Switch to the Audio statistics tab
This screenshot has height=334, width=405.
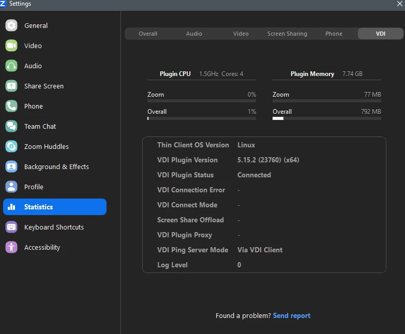click(194, 34)
